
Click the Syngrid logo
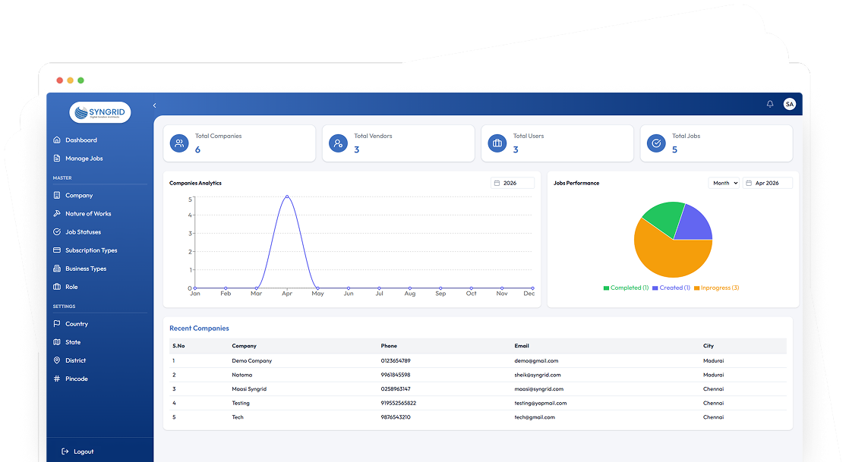pyautogui.click(x=100, y=113)
